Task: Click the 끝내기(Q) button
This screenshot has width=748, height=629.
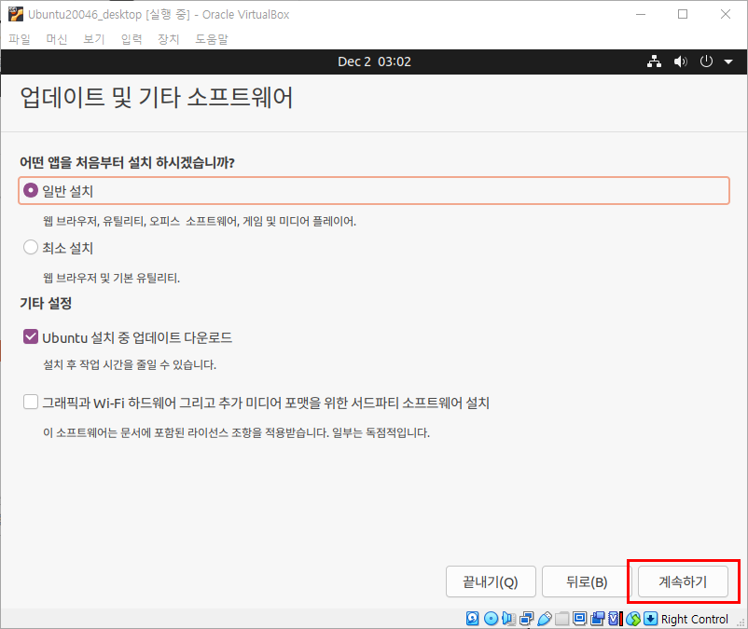Action: click(x=491, y=581)
